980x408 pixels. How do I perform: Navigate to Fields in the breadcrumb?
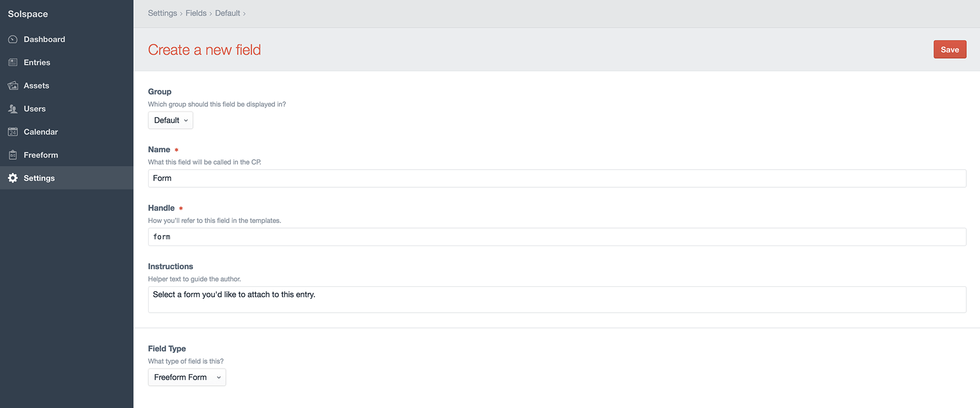[196, 13]
